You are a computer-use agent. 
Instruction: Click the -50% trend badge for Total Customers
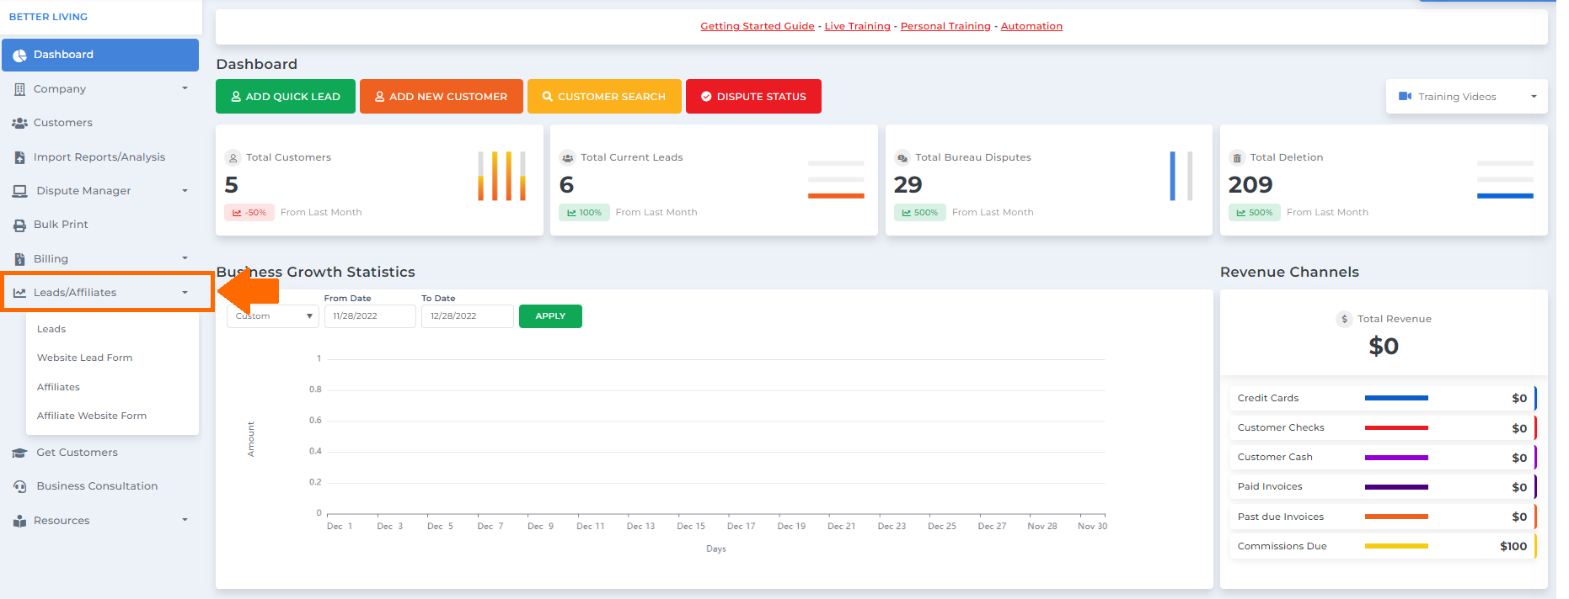(249, 213)
